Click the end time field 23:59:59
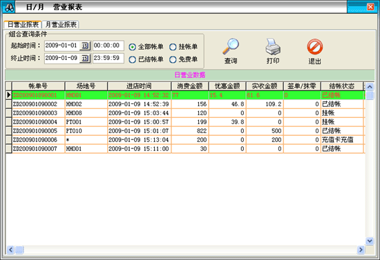380x260 pixels. coord(108,59)
